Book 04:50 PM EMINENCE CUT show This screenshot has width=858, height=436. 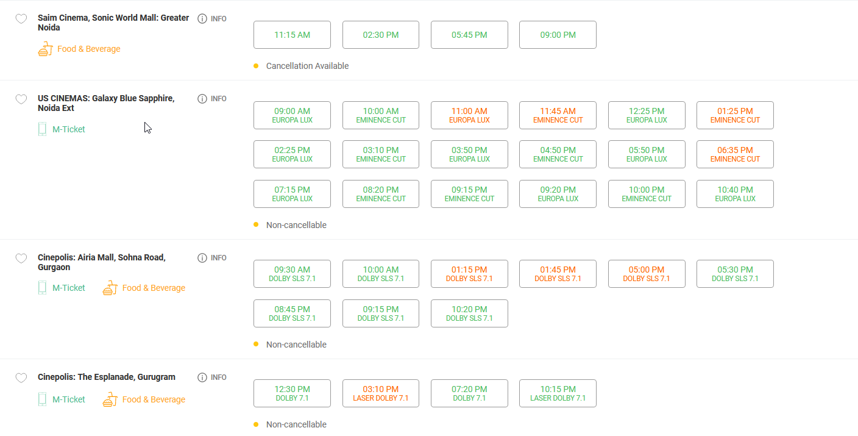pos(558,154)
